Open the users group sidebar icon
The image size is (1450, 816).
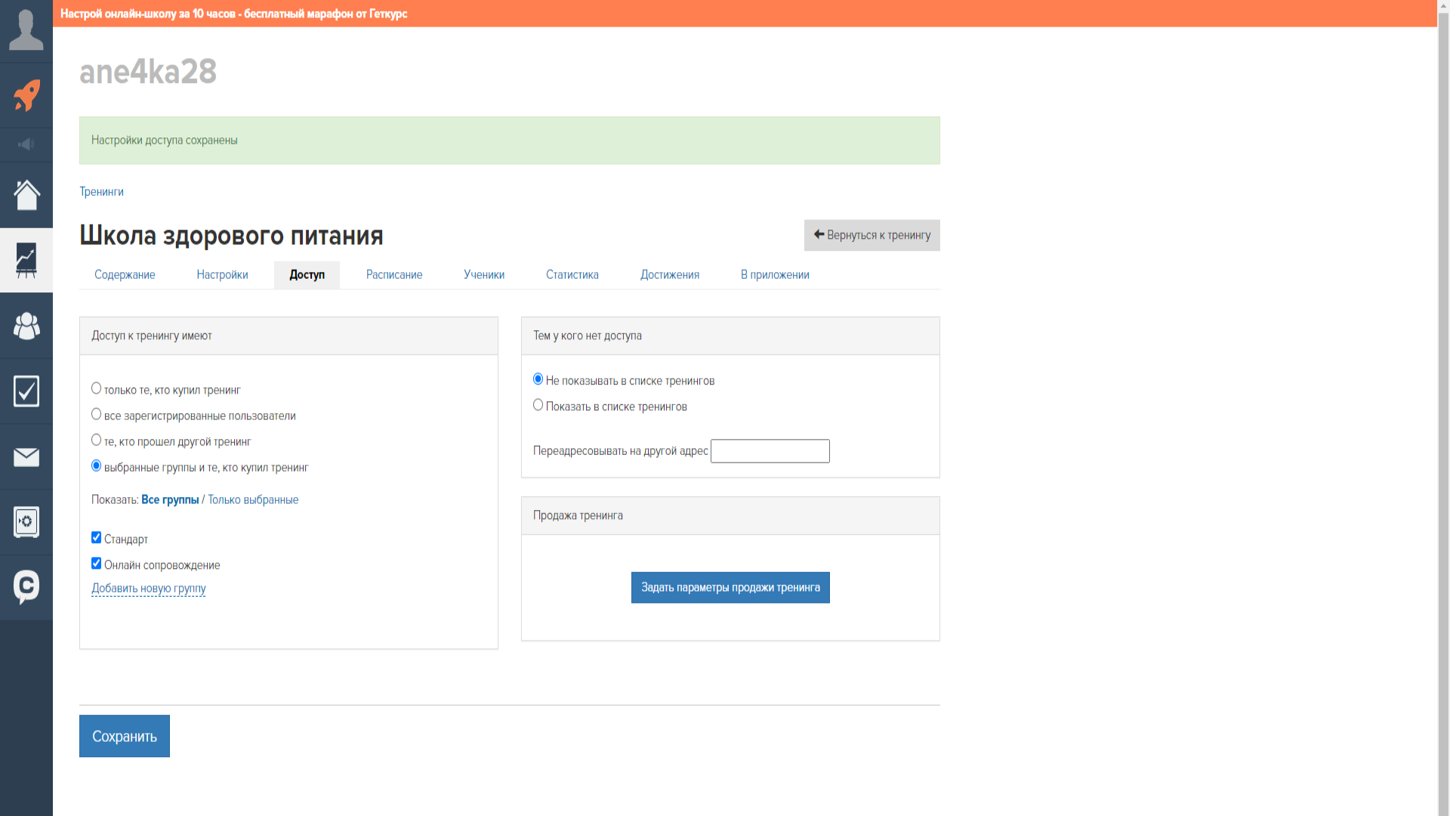(x=26, y=326)
